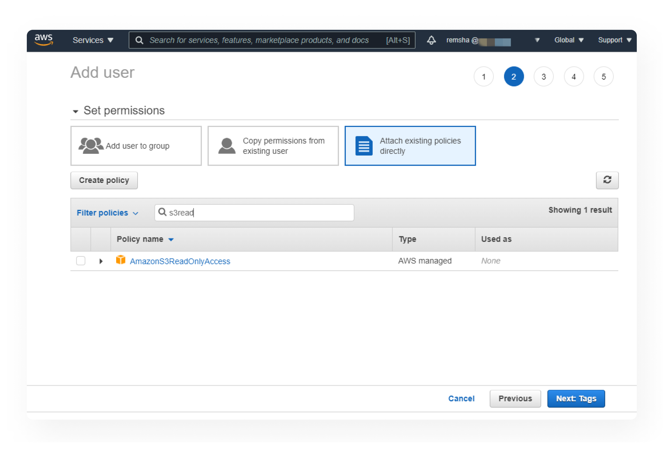Click the document icon in Attach policies card

pos(364,146)
